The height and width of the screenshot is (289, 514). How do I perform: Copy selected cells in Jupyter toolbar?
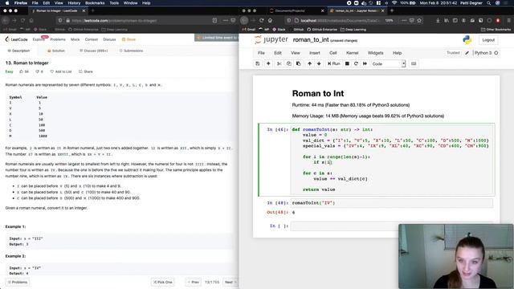(289, 63)
